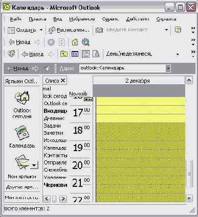198x217 pixels.
Task: Click Назад in the address bar row
Action: 17,68
